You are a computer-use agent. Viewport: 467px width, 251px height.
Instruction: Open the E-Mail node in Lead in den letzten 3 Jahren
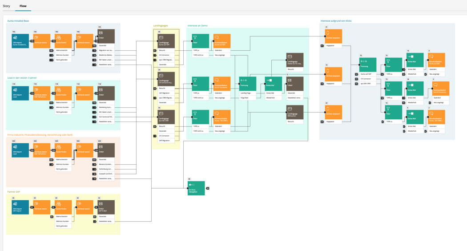106,93
